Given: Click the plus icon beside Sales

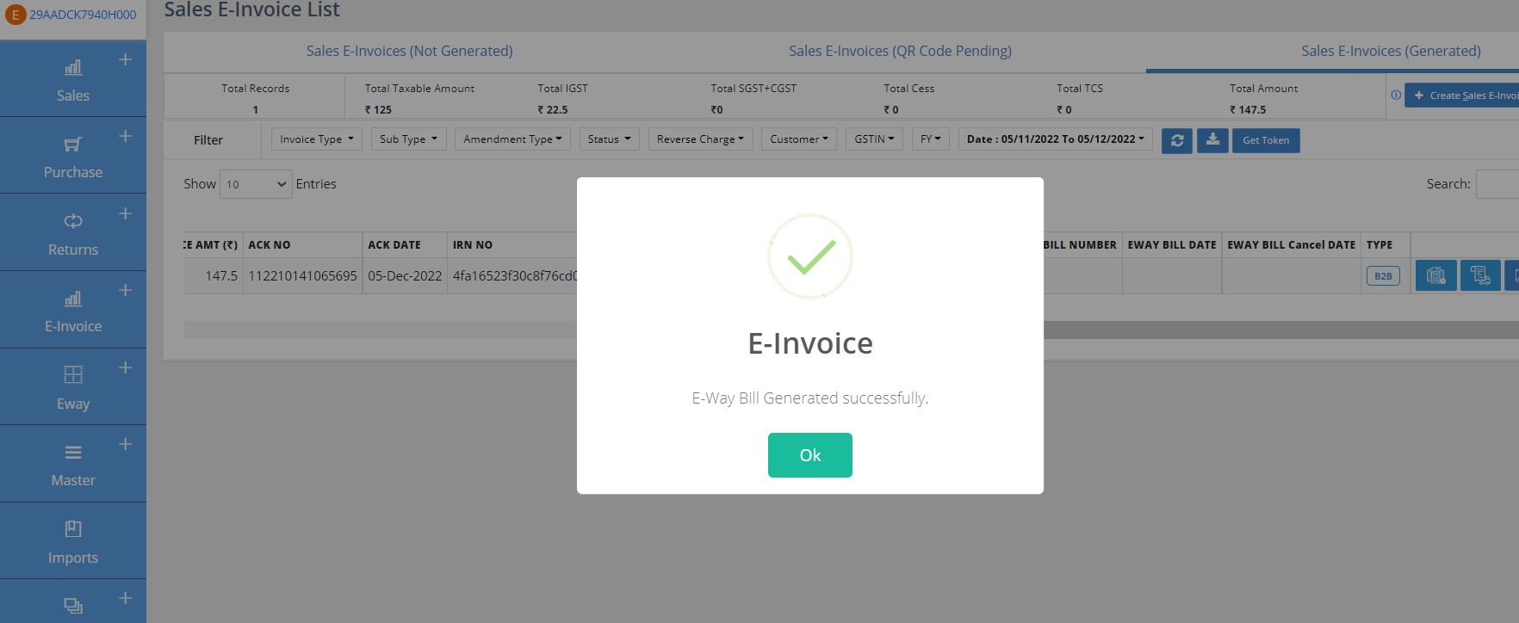Looking at the screenshot, I should click(125, 59).
